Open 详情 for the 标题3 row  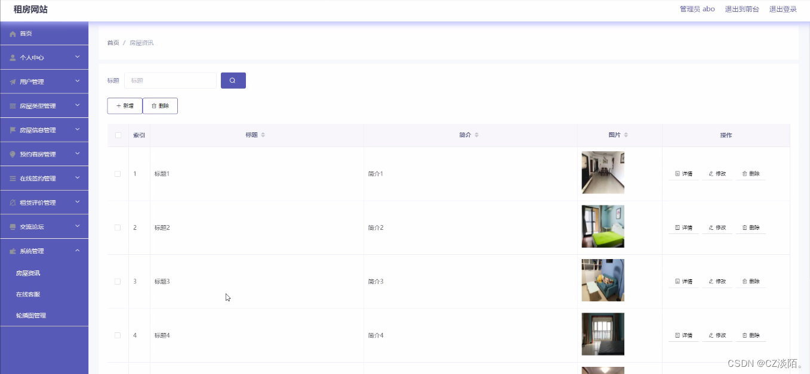(683, 281)
